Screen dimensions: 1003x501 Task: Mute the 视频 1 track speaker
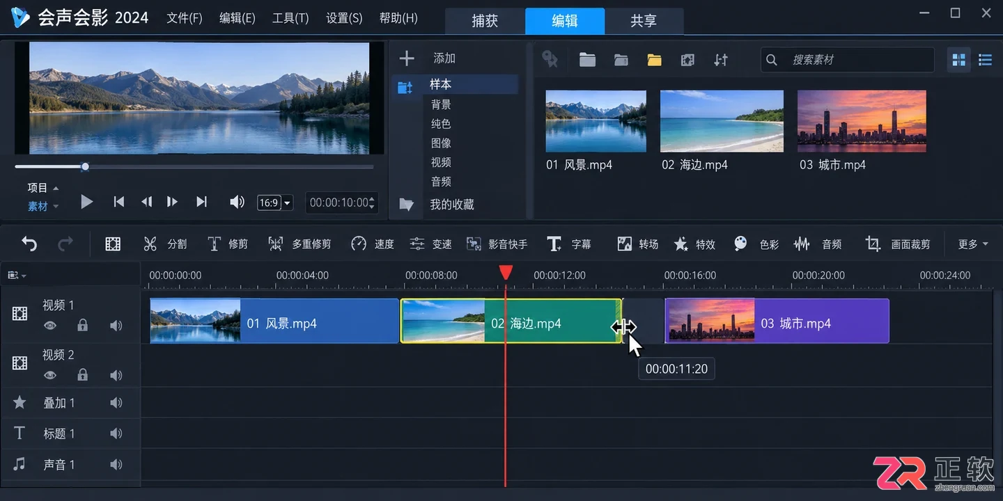click(116, 325)
